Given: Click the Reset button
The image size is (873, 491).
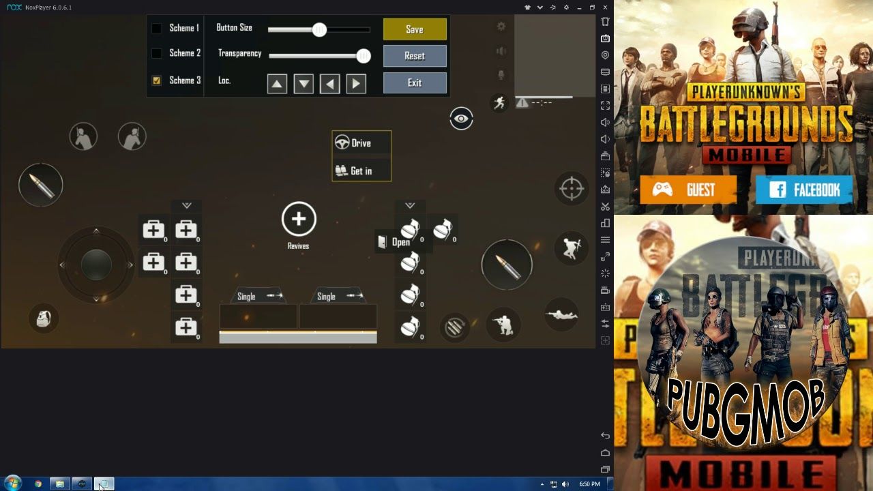Looking at the screenshot, I should click(415, 56).
